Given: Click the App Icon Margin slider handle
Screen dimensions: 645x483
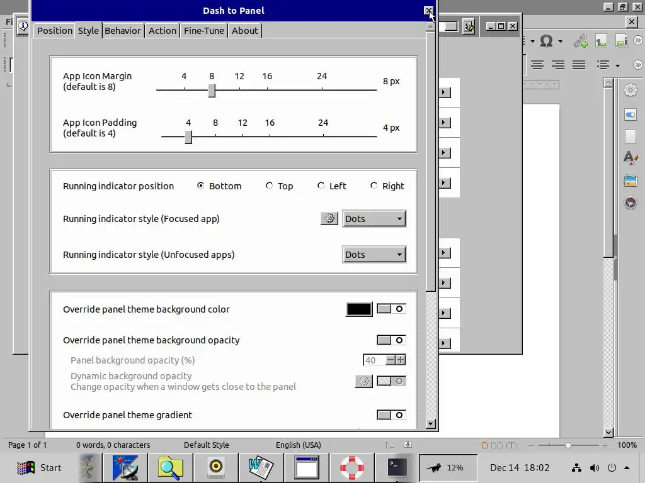Looking at the screenshot, I should click(x=212, y=91).
